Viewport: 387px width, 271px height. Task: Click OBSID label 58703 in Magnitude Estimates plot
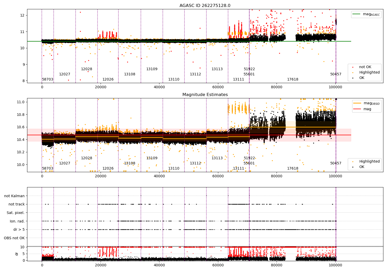click(47, 168)
